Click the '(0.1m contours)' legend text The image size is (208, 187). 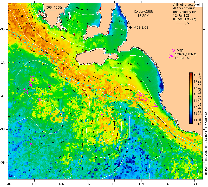[x=184, y=8]
